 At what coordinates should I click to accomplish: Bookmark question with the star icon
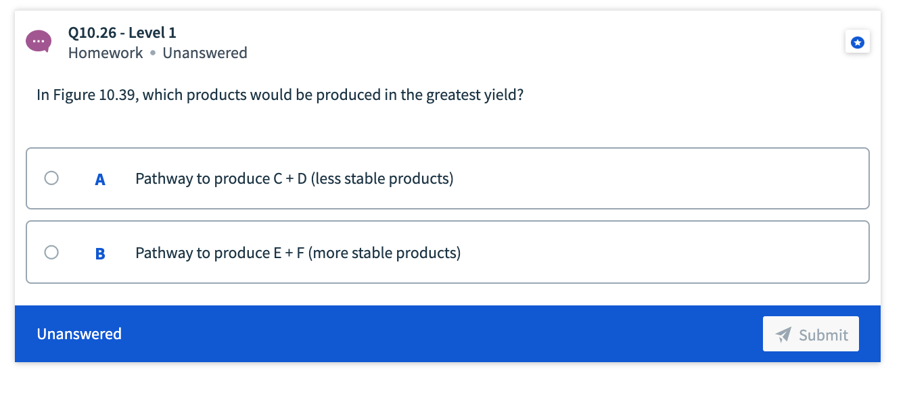(x=857, y=43)
